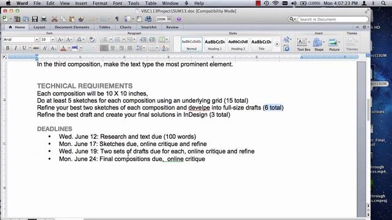Viewport: 392px width, 220px height.
Task: Toggle the Sidebar icon
Action: 128,19
